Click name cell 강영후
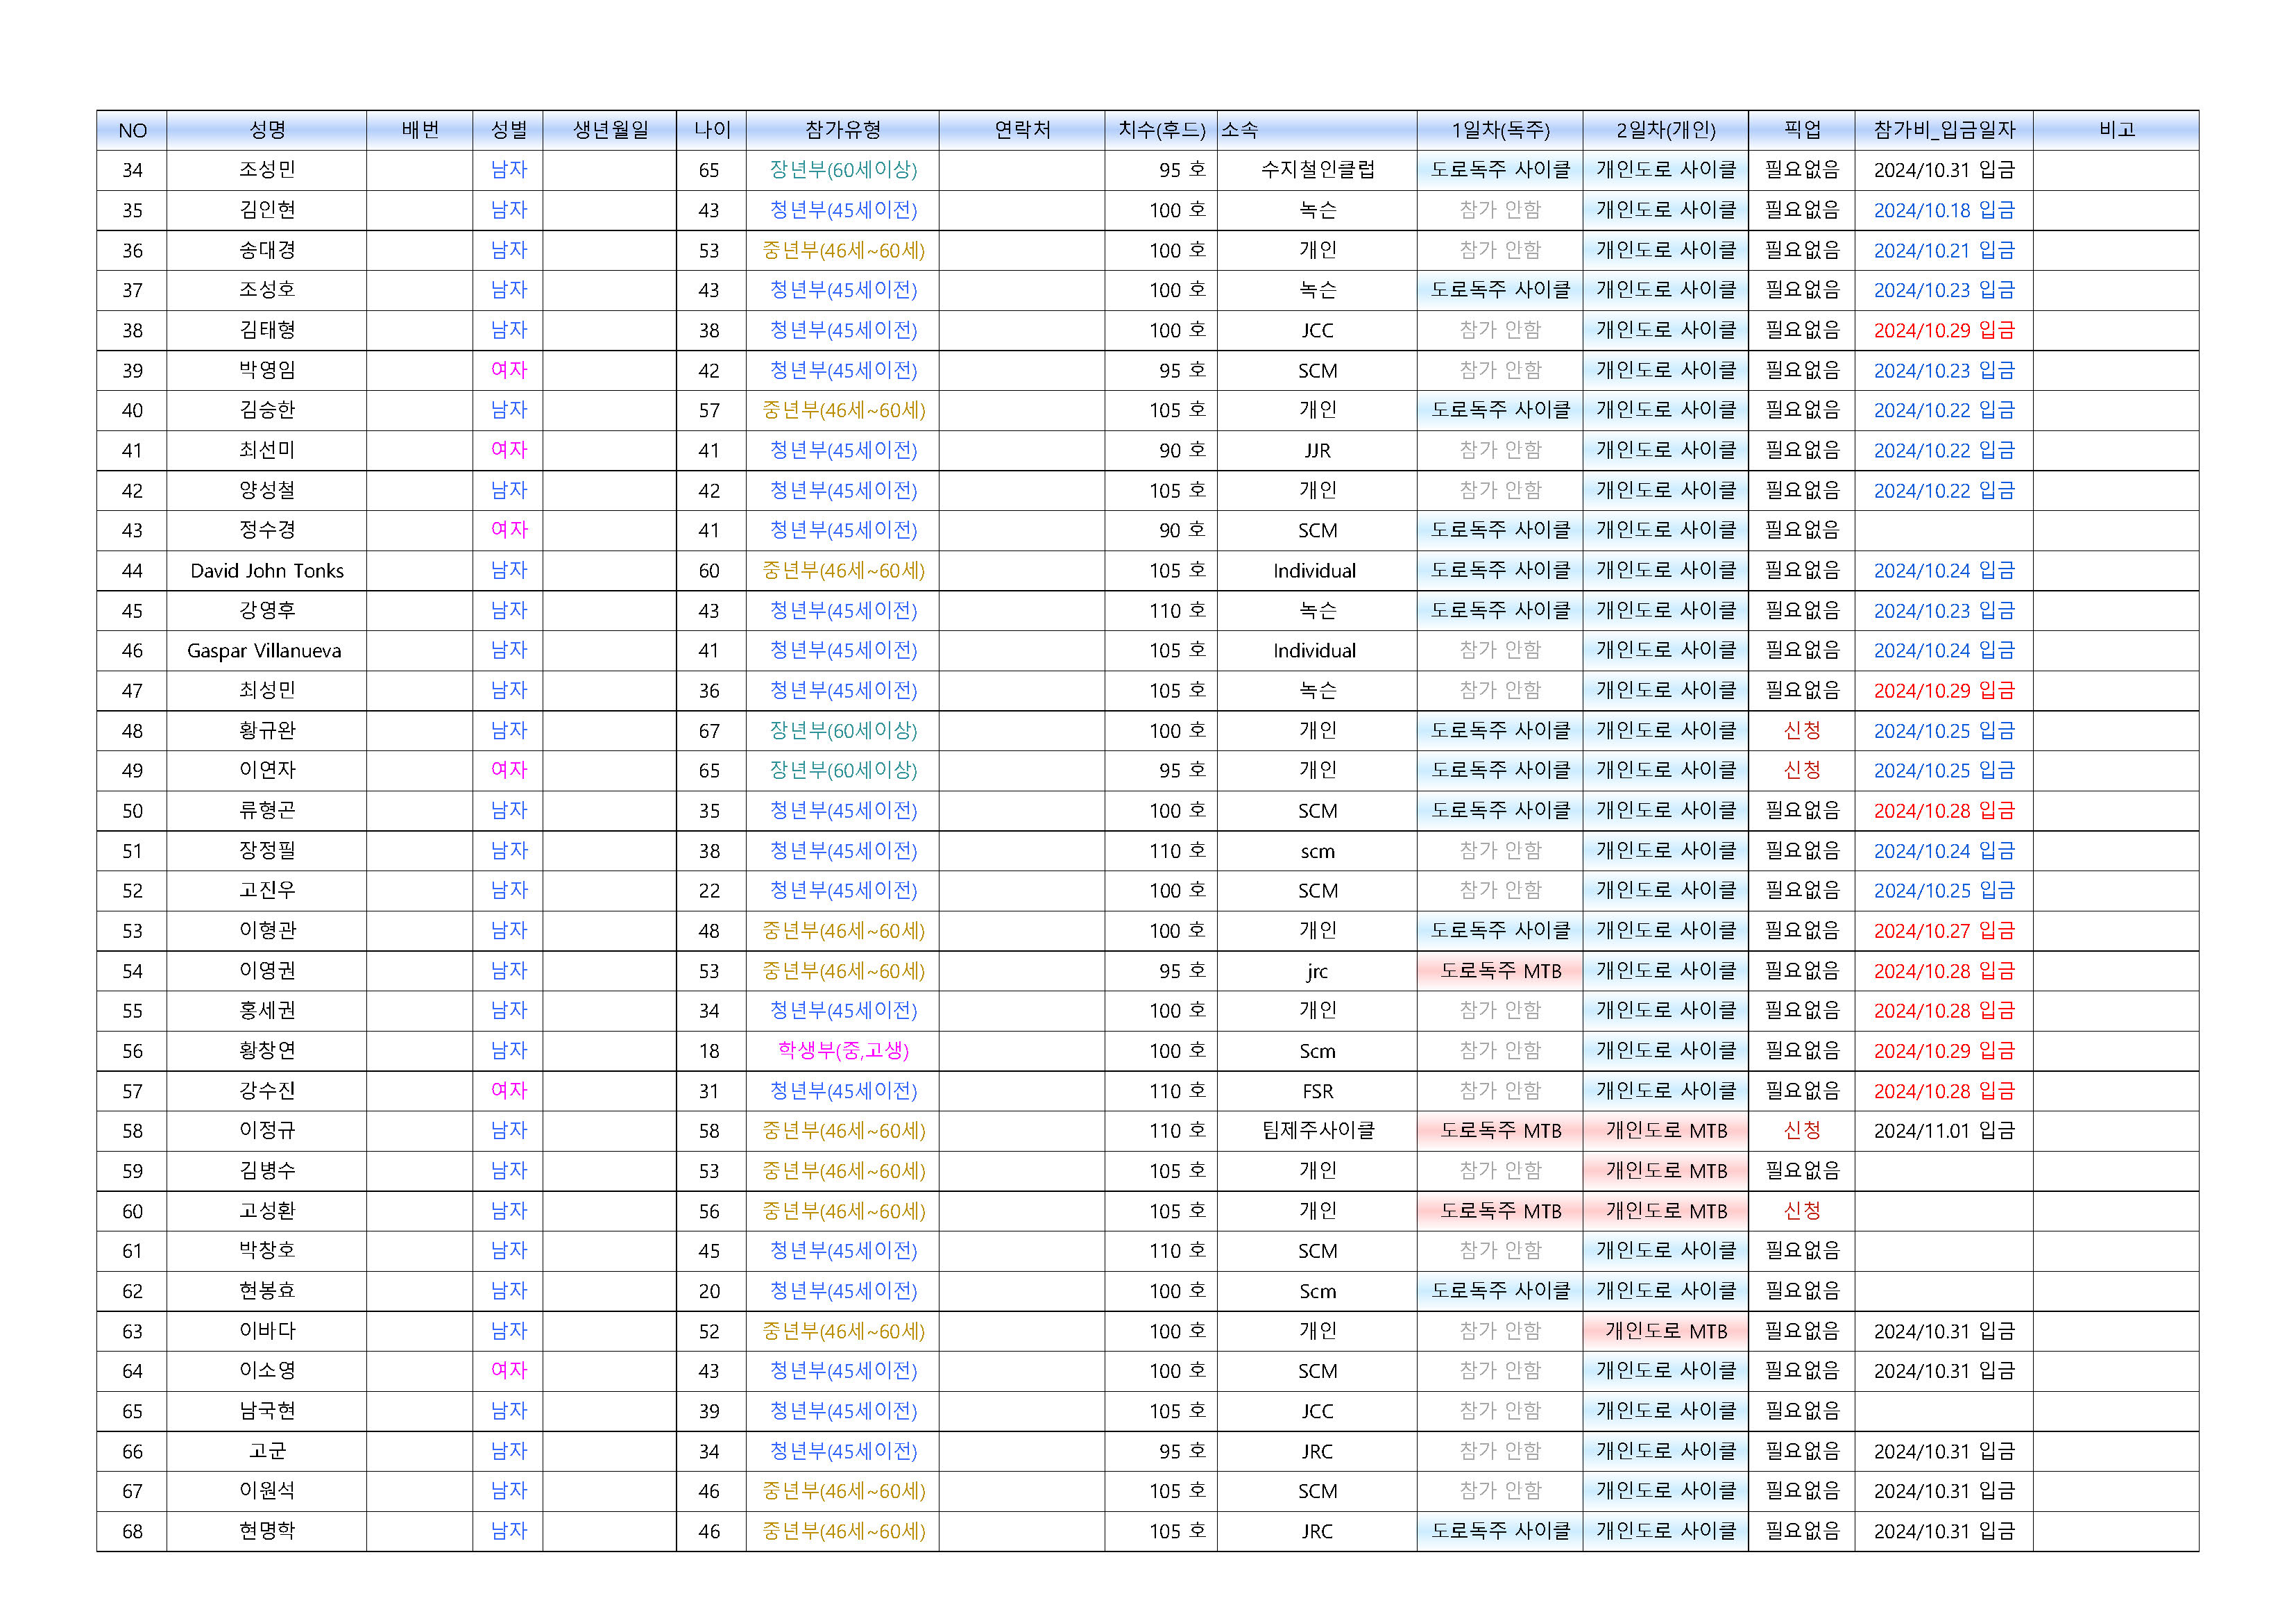This screenshot has height=1623, width=2296. [x=267, y=610]
